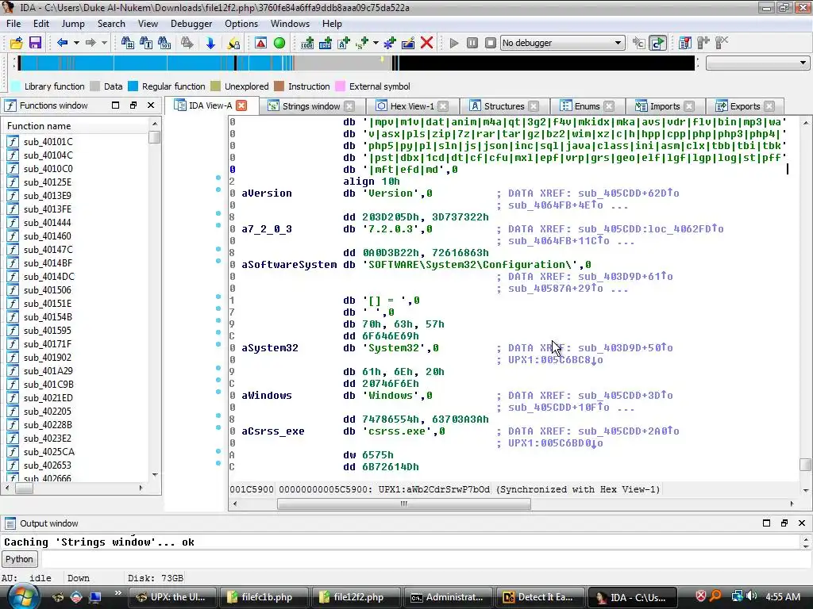The image size is (813, 609).
Task: Open the Debugger menu
Action: coord(191,24)
